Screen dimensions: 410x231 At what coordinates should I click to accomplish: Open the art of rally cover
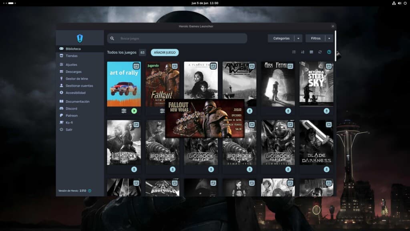click(x=124, y=84)
